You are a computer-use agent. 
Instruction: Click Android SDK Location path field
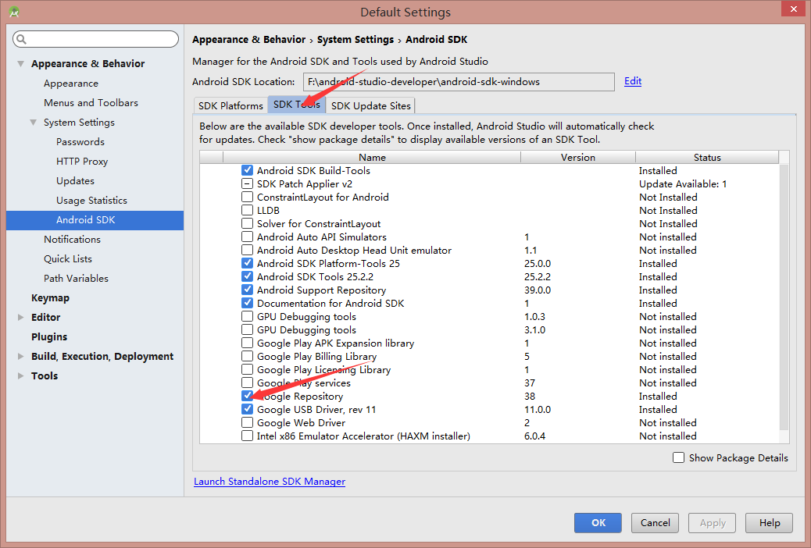coord(459,82)
